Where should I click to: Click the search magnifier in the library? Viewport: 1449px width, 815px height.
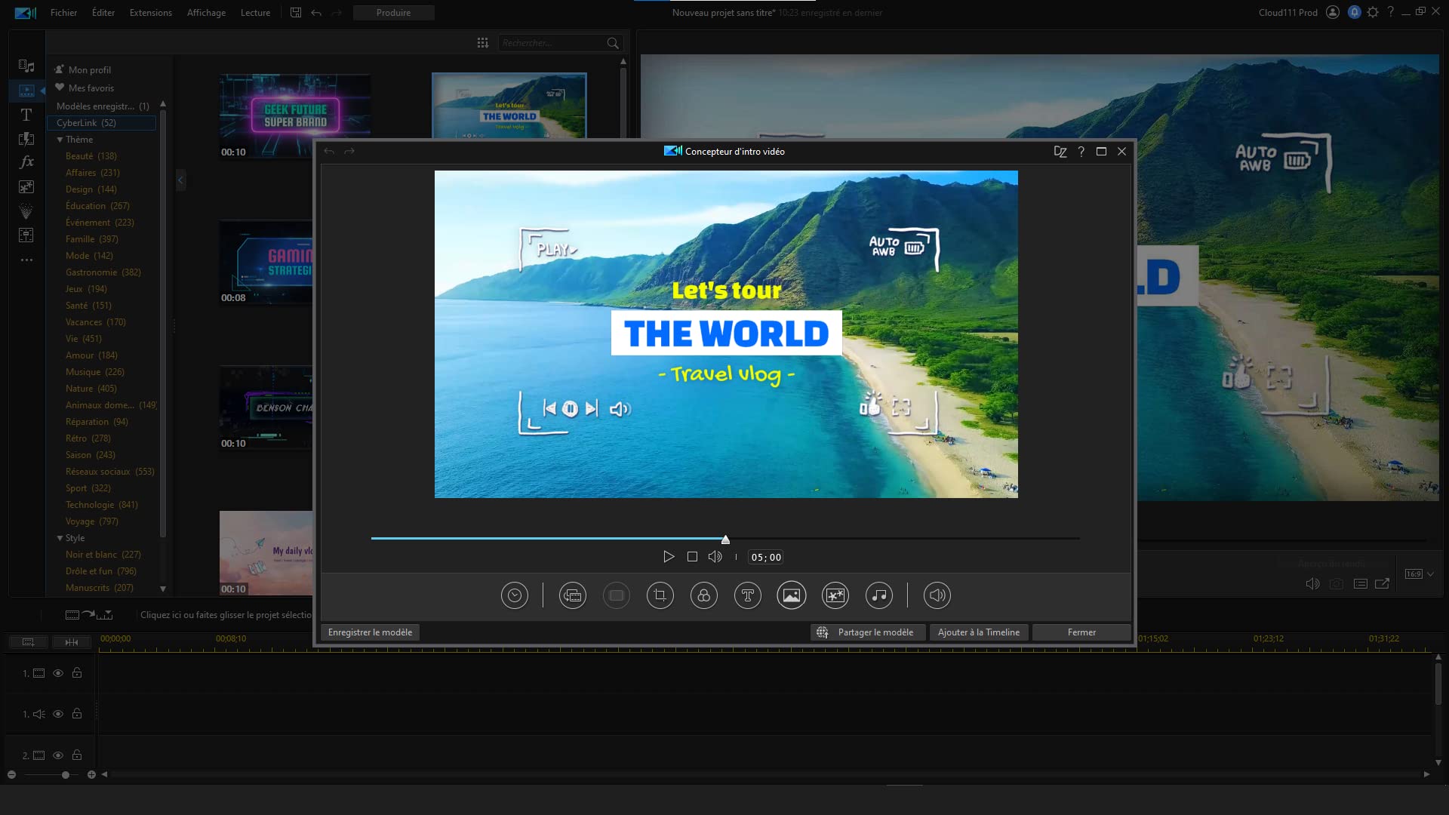click(x=613, y=43)
